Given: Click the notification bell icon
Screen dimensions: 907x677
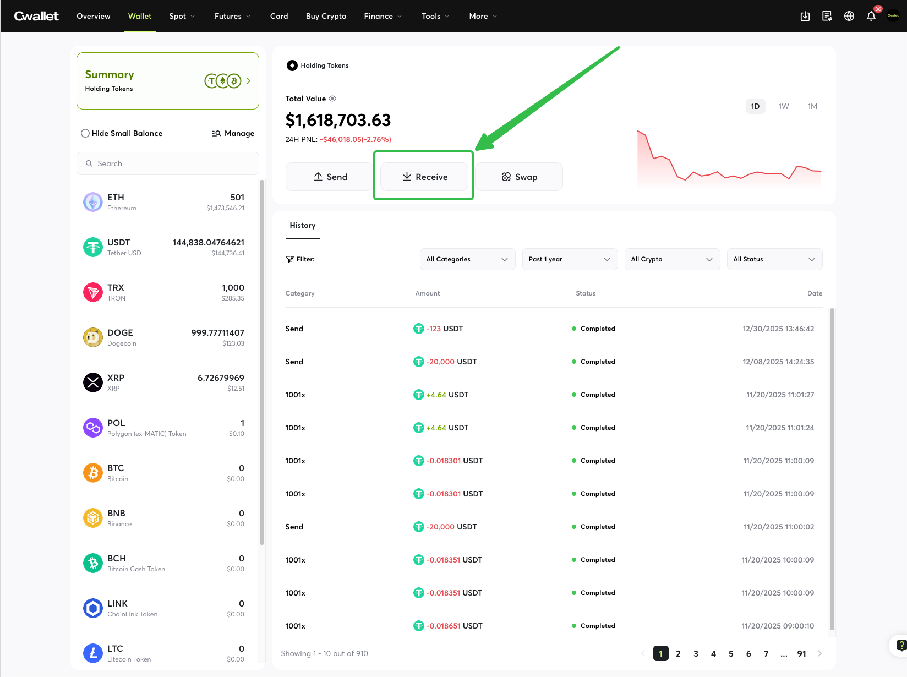Looking at the screenshot, I should click(871, 16).
